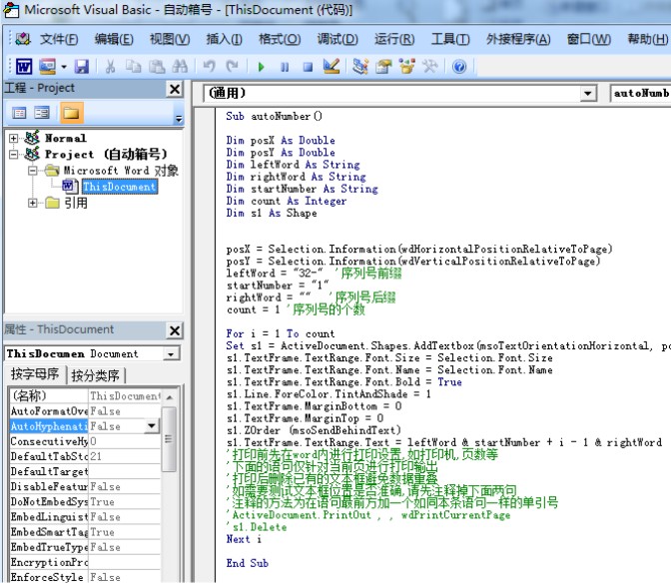Select ThisDocument in the project tree

click(x=120, y=187)
